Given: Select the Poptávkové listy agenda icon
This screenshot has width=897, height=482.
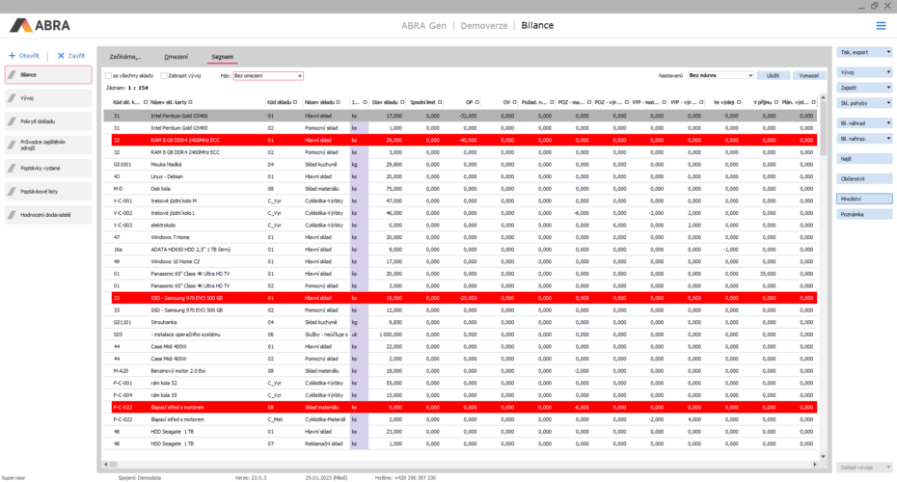Looking at the screenshot, I should [x=12, y=192].
